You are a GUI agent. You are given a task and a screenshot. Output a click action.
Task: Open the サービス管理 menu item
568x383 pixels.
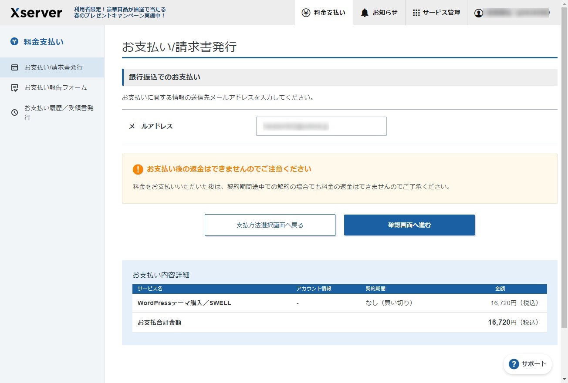point(436,13)
